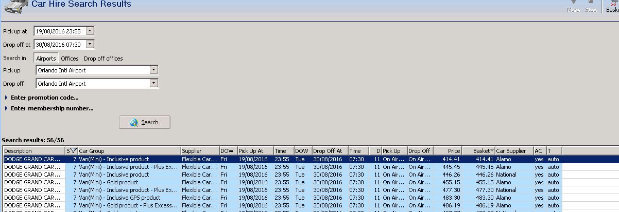619x212 pixels.
Task: Click the Basket column sort arrow header
Action: point(478,151)
